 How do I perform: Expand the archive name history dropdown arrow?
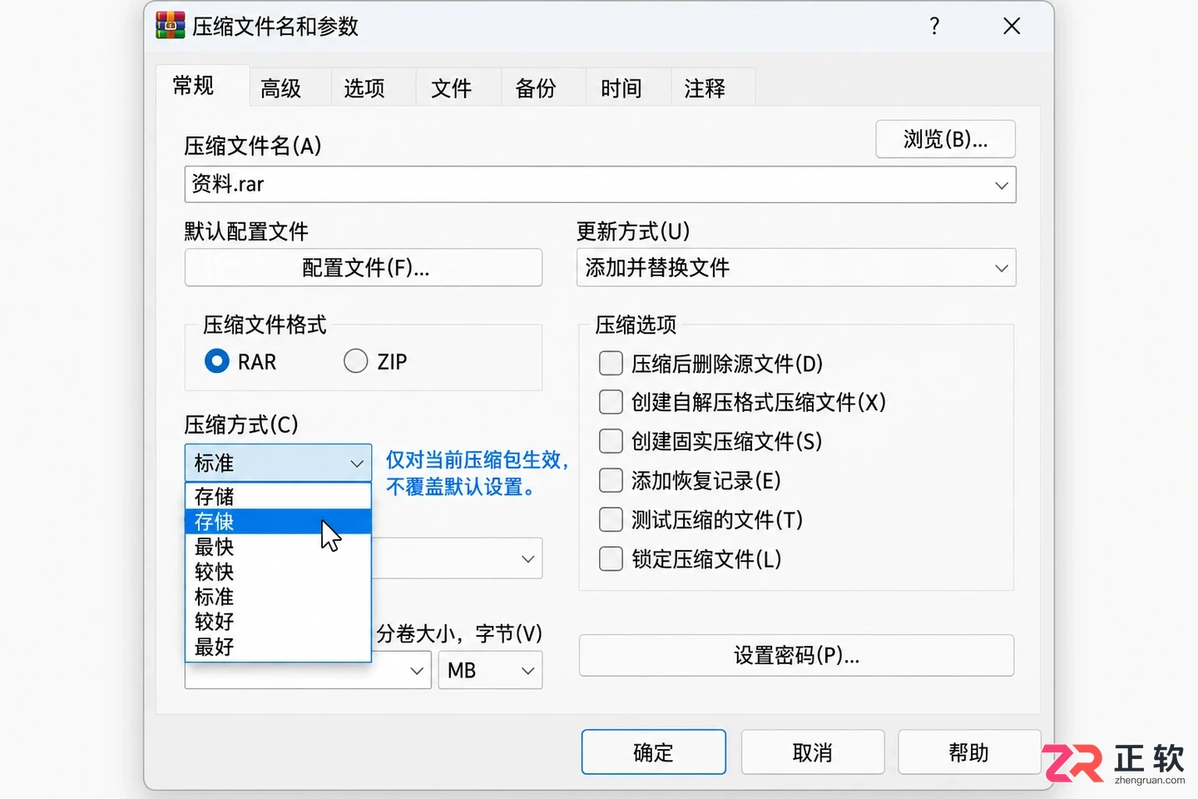click(x=1002, y=185)
